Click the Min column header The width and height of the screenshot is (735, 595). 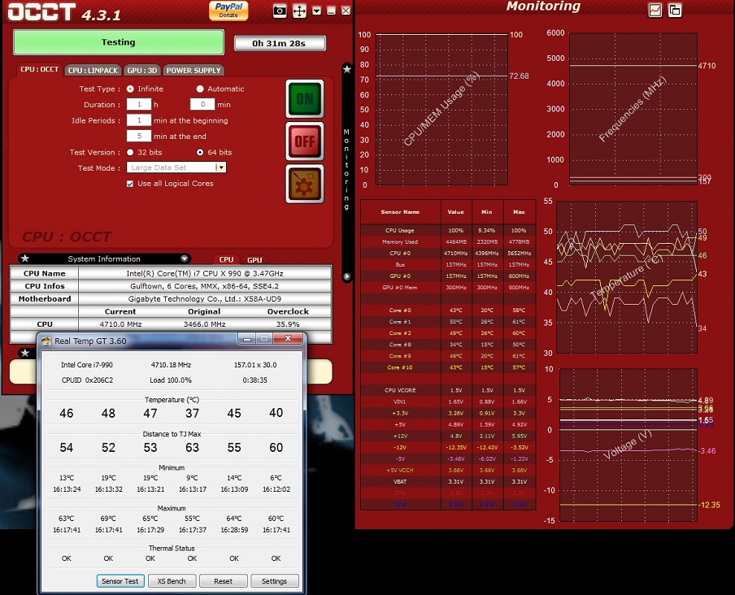point(487,212)
